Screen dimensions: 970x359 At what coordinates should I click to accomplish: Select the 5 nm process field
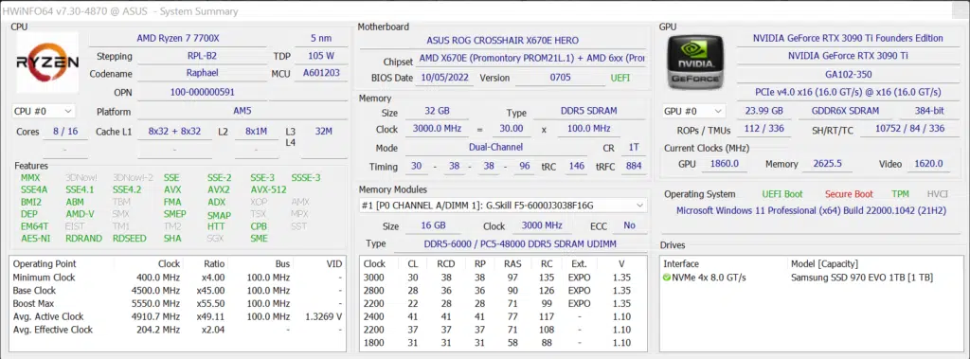point(321,39)
